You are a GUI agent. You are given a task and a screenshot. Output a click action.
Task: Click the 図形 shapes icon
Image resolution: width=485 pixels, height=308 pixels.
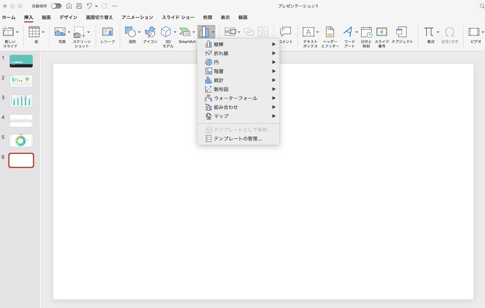coord(131,32)
